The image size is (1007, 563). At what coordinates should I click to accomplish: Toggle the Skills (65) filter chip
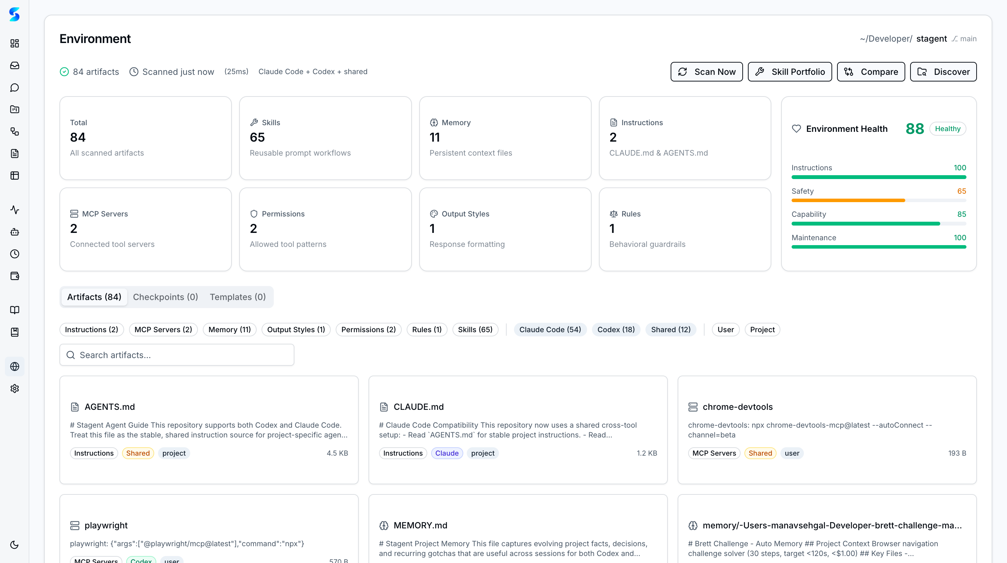click(475, 330)
